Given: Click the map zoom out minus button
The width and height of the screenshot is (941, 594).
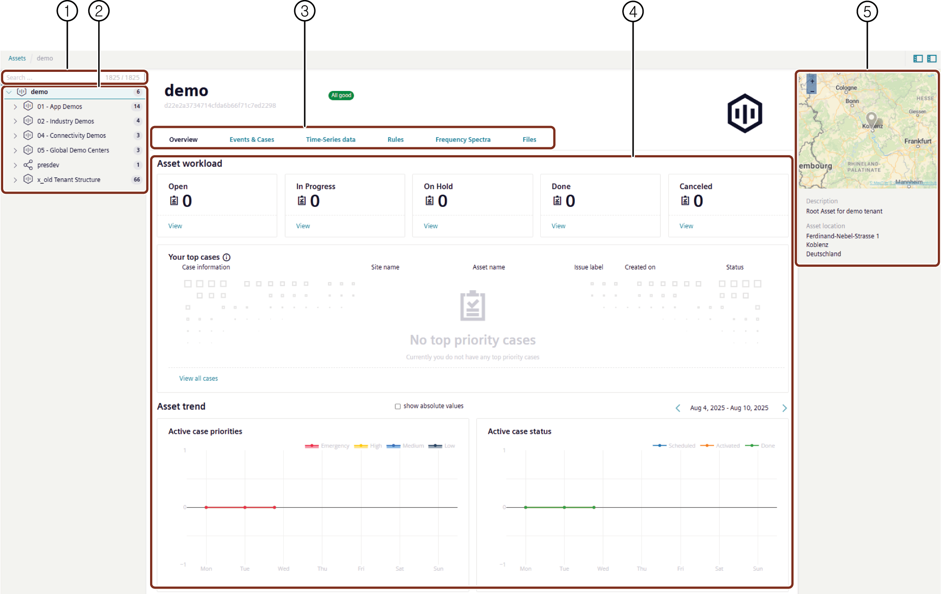Looking at the screenshot, I should coord(812,91).
